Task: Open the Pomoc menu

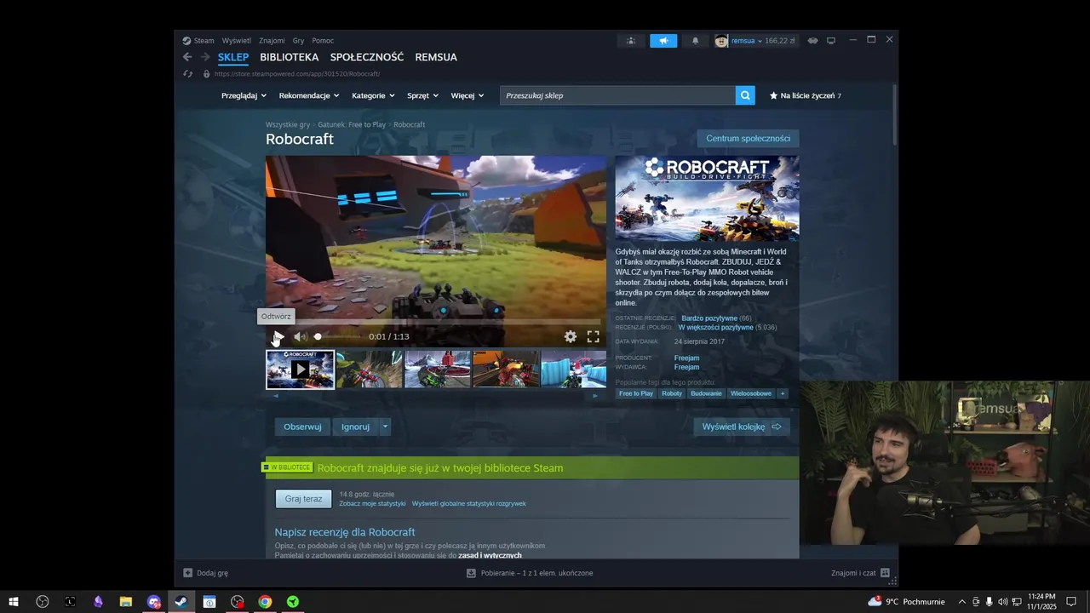Action: [x=323, y=41]
